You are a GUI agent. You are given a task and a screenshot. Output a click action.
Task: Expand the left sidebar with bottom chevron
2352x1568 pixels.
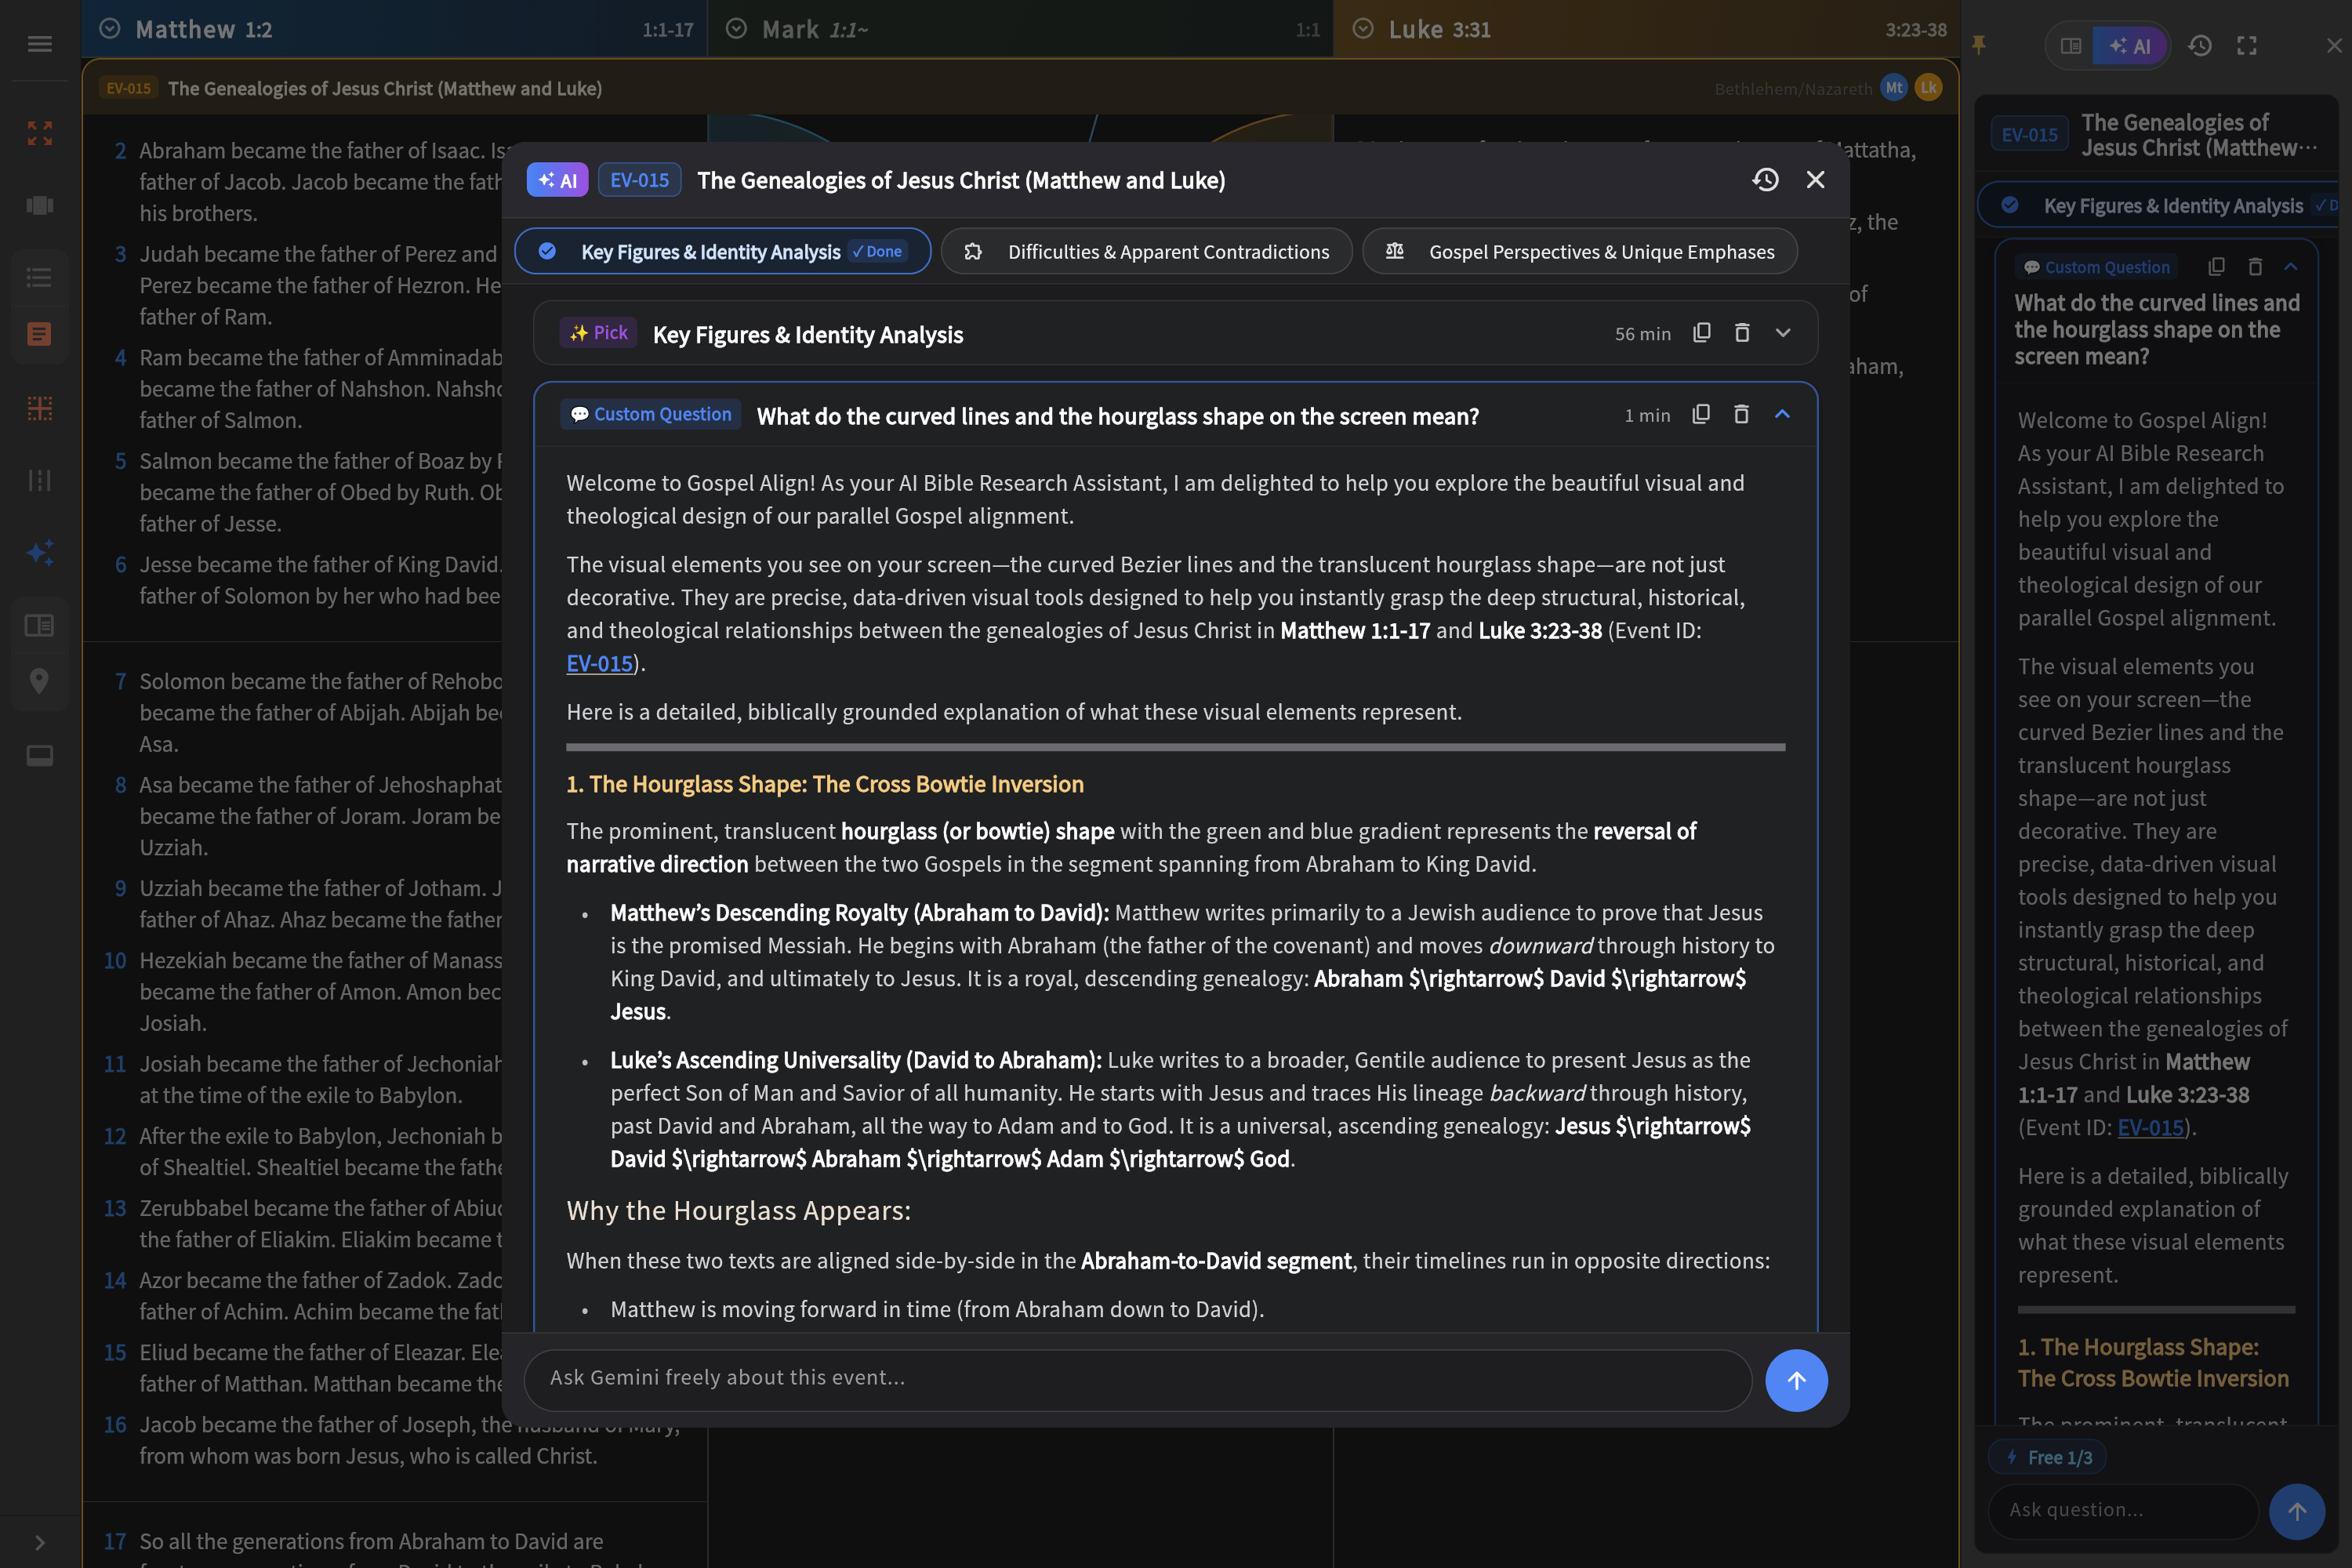tap(40, 1543)
